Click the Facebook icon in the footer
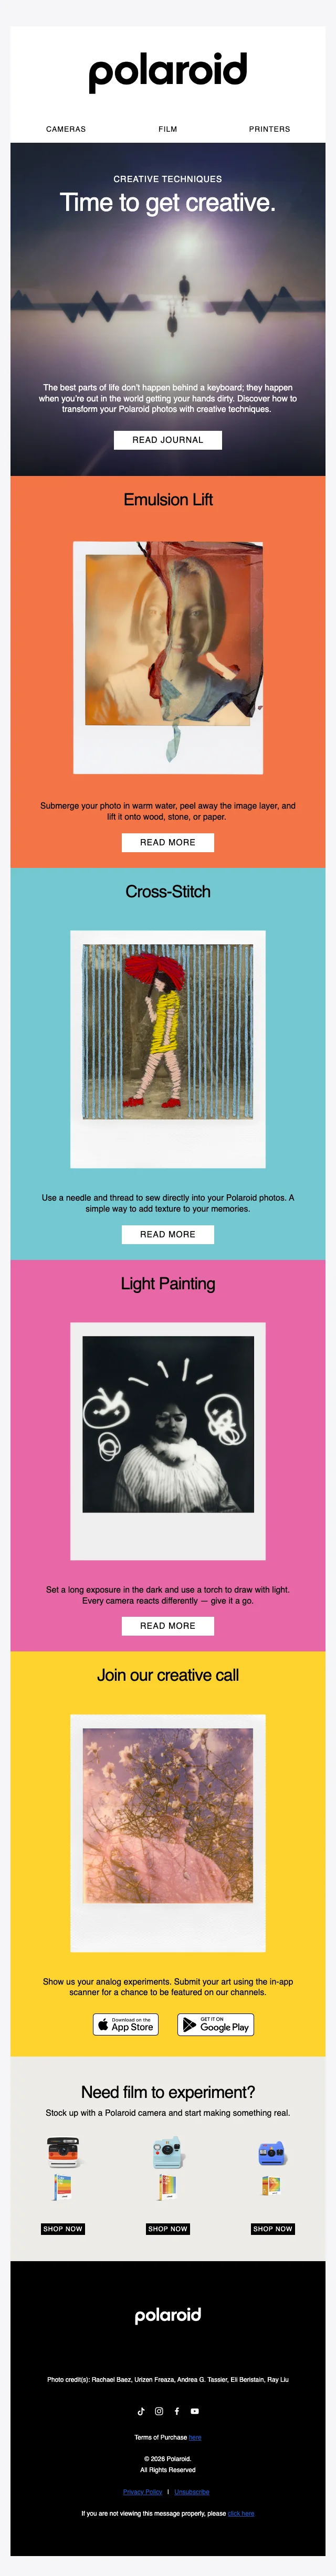This screenshot has height=2576, width=336. [177, 2411]
